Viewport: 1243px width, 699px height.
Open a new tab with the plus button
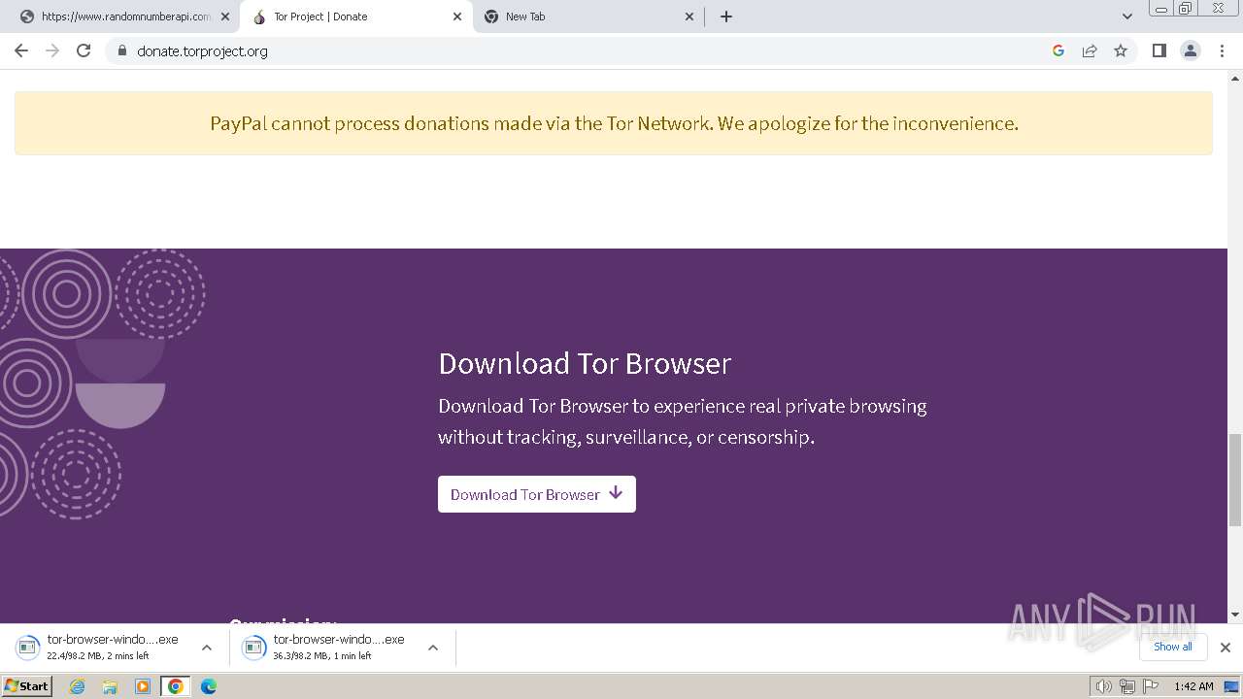tap(726, 17)
